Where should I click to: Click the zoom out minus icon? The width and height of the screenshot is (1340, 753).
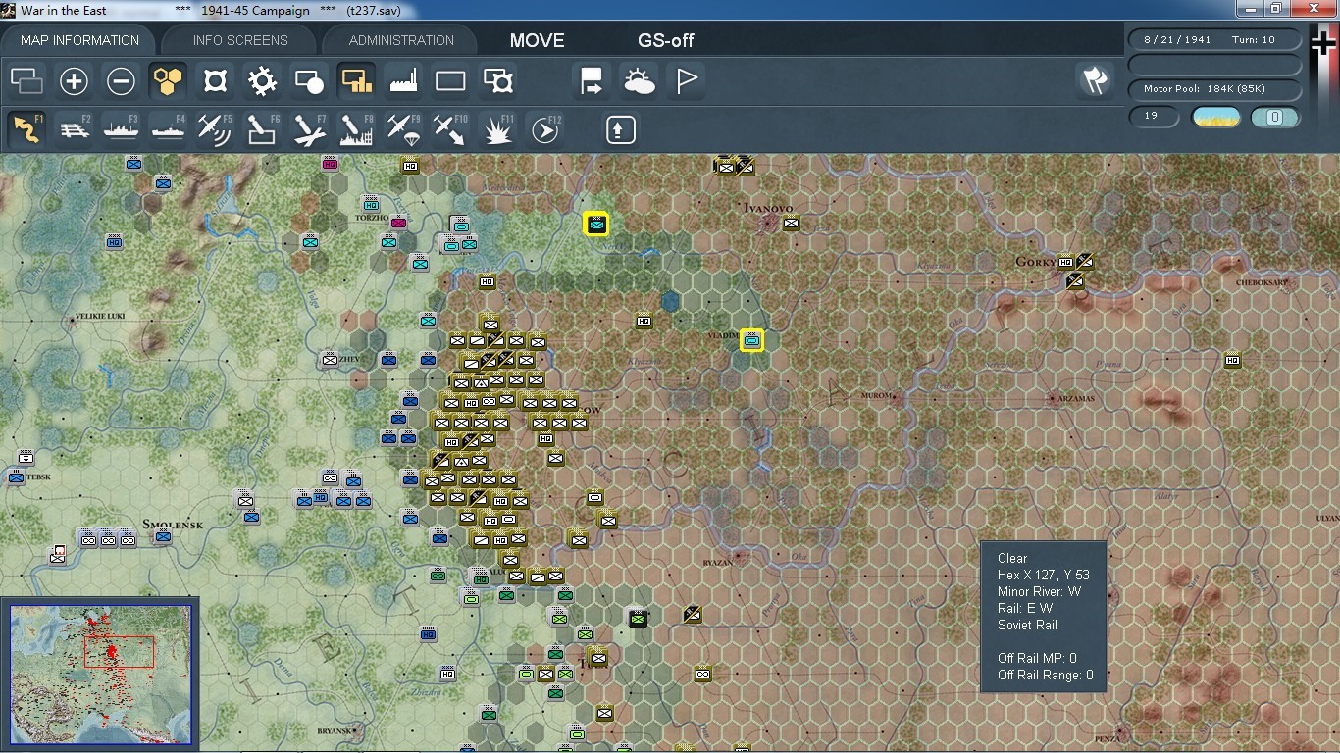121,81
